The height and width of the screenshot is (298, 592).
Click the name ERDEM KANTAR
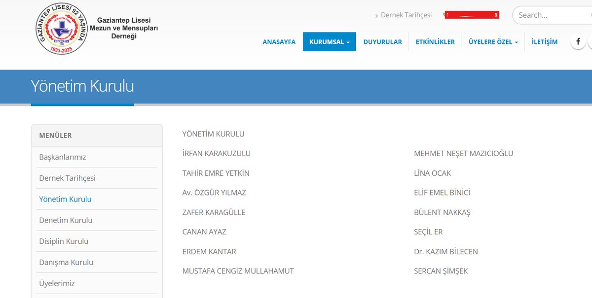coord(209,252)
